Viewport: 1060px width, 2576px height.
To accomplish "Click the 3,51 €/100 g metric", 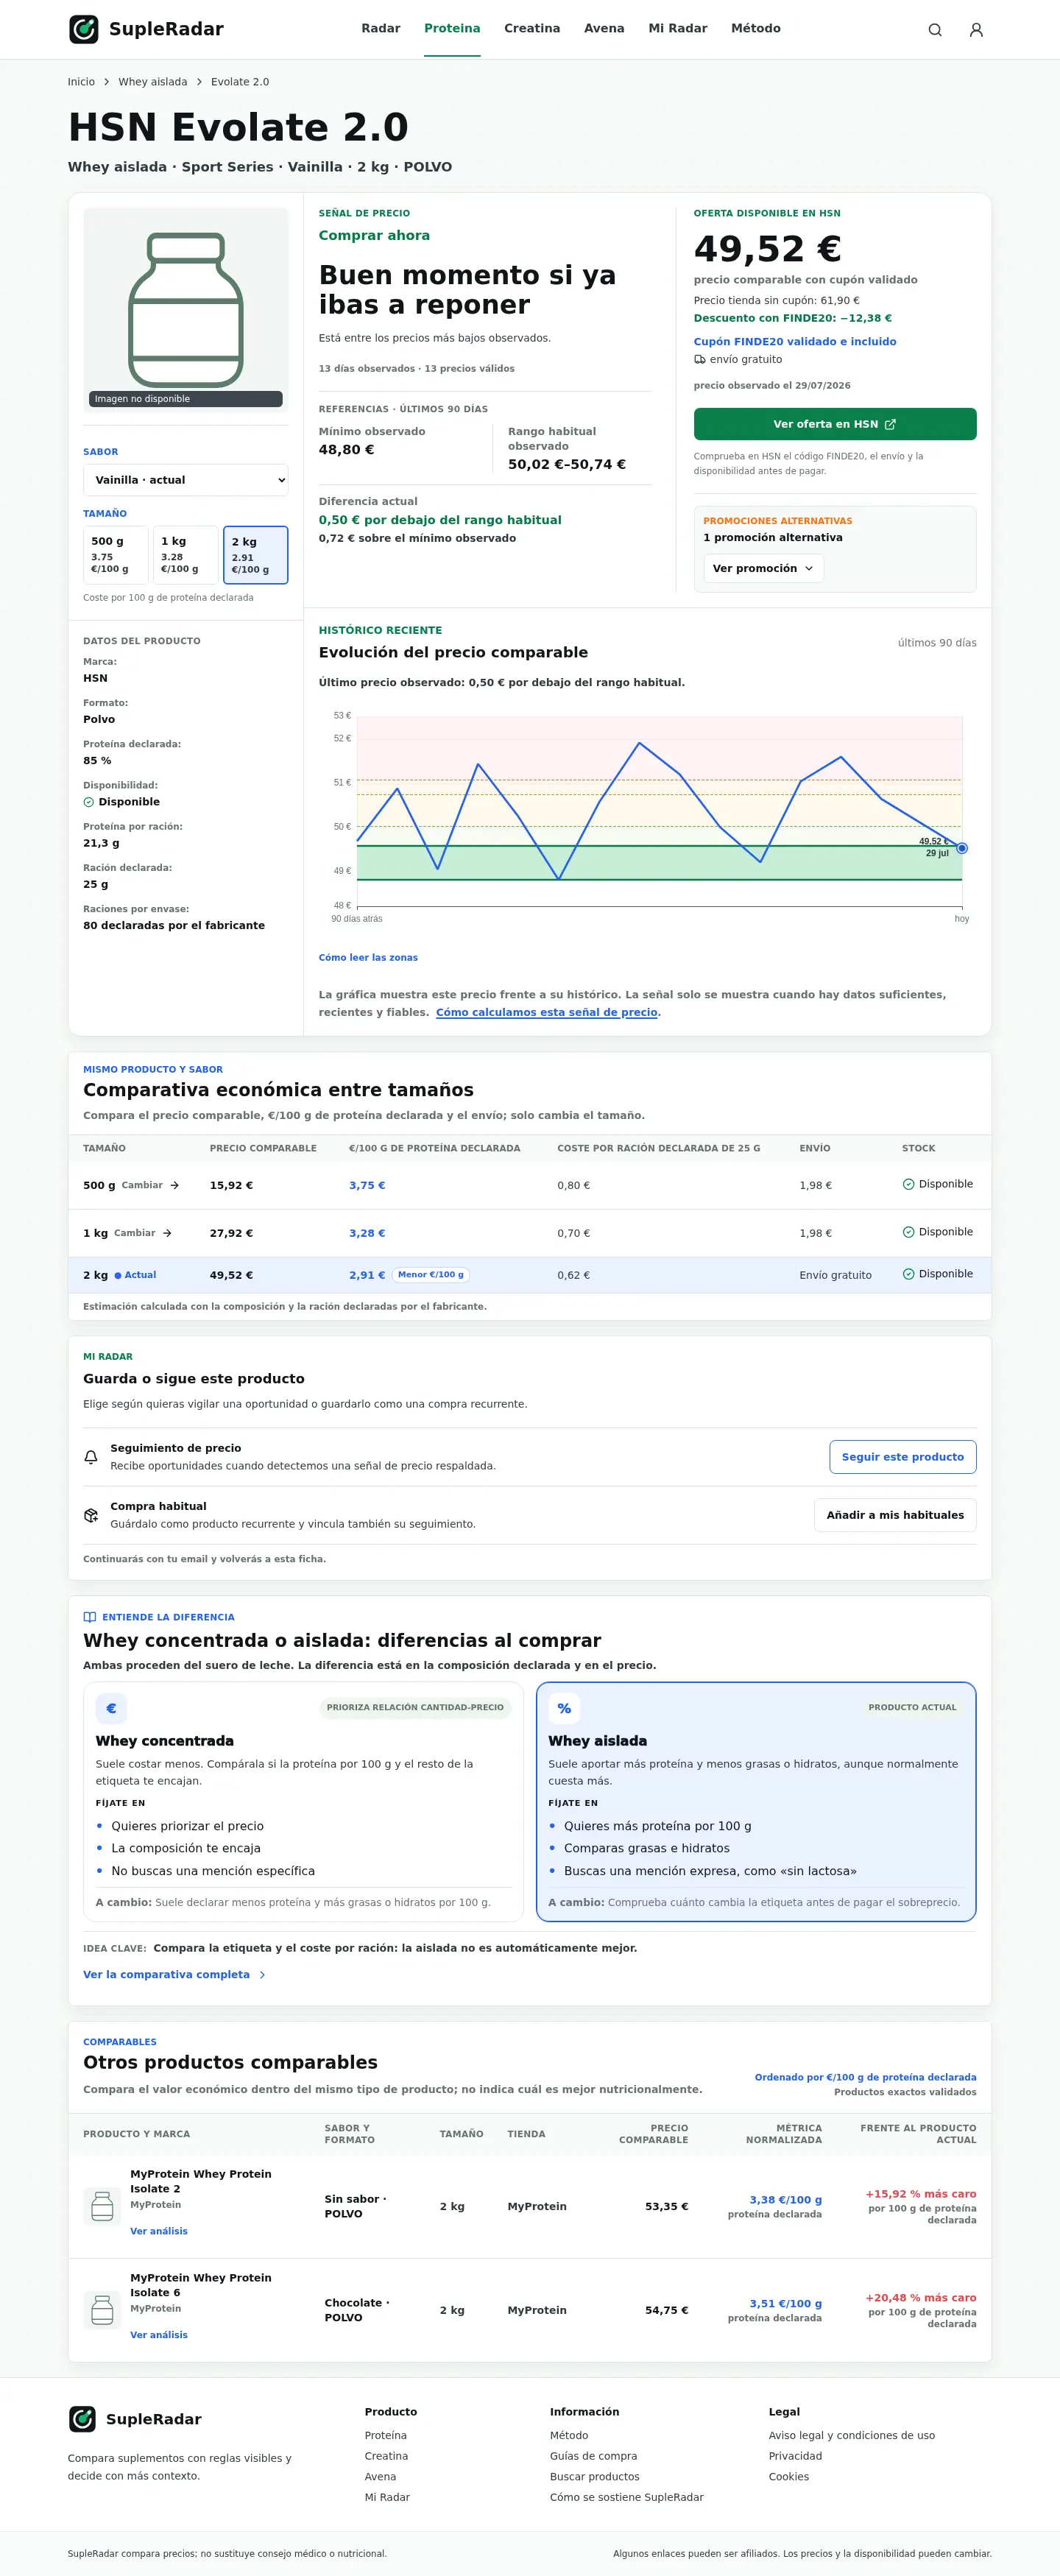I will pyautogui.click(x=786, y=2304).
